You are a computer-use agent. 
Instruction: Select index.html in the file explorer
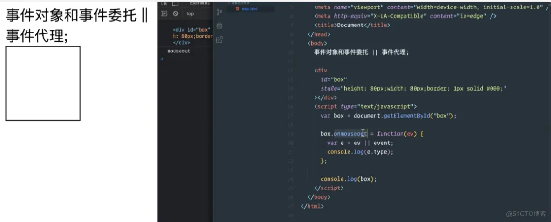point(249,9)
